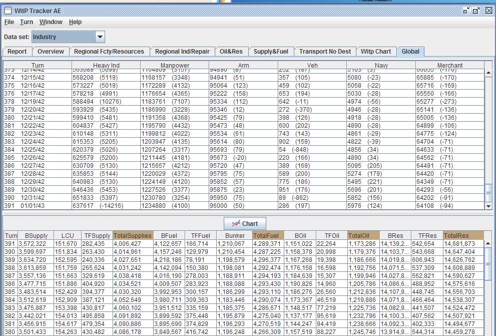Screen dimensions: 496x336
Task: Click the lower table's scroll-up arrow
Action: (x=488, y=243)
